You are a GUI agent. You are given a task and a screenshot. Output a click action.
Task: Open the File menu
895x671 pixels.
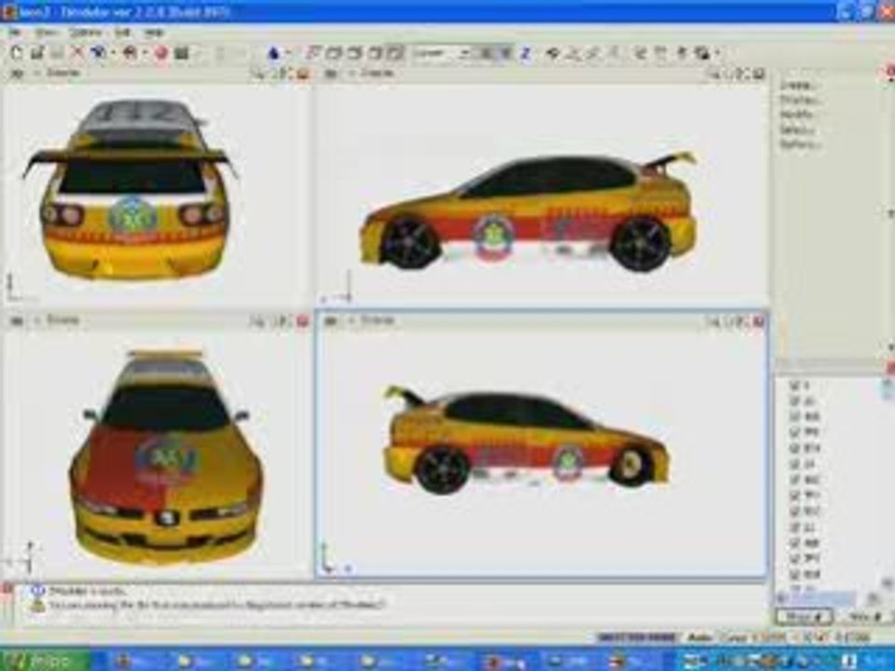(14, 33)
